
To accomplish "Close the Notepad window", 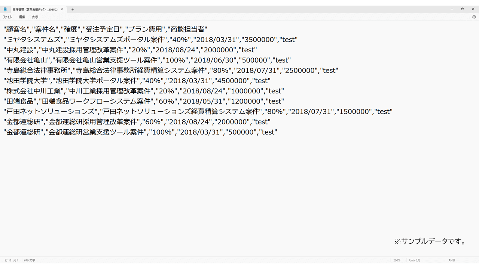I will (473, 9).
